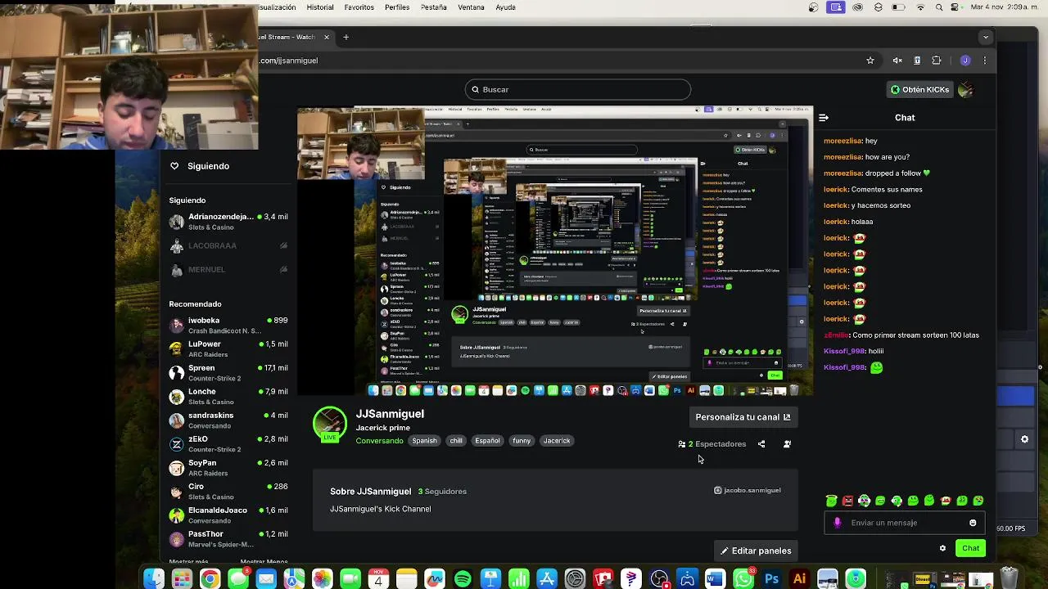Image resolution: width=1048 pixels, height=589 pixels.
Task: Click the Editar paneles button
Action: click(x=756, y=551)
